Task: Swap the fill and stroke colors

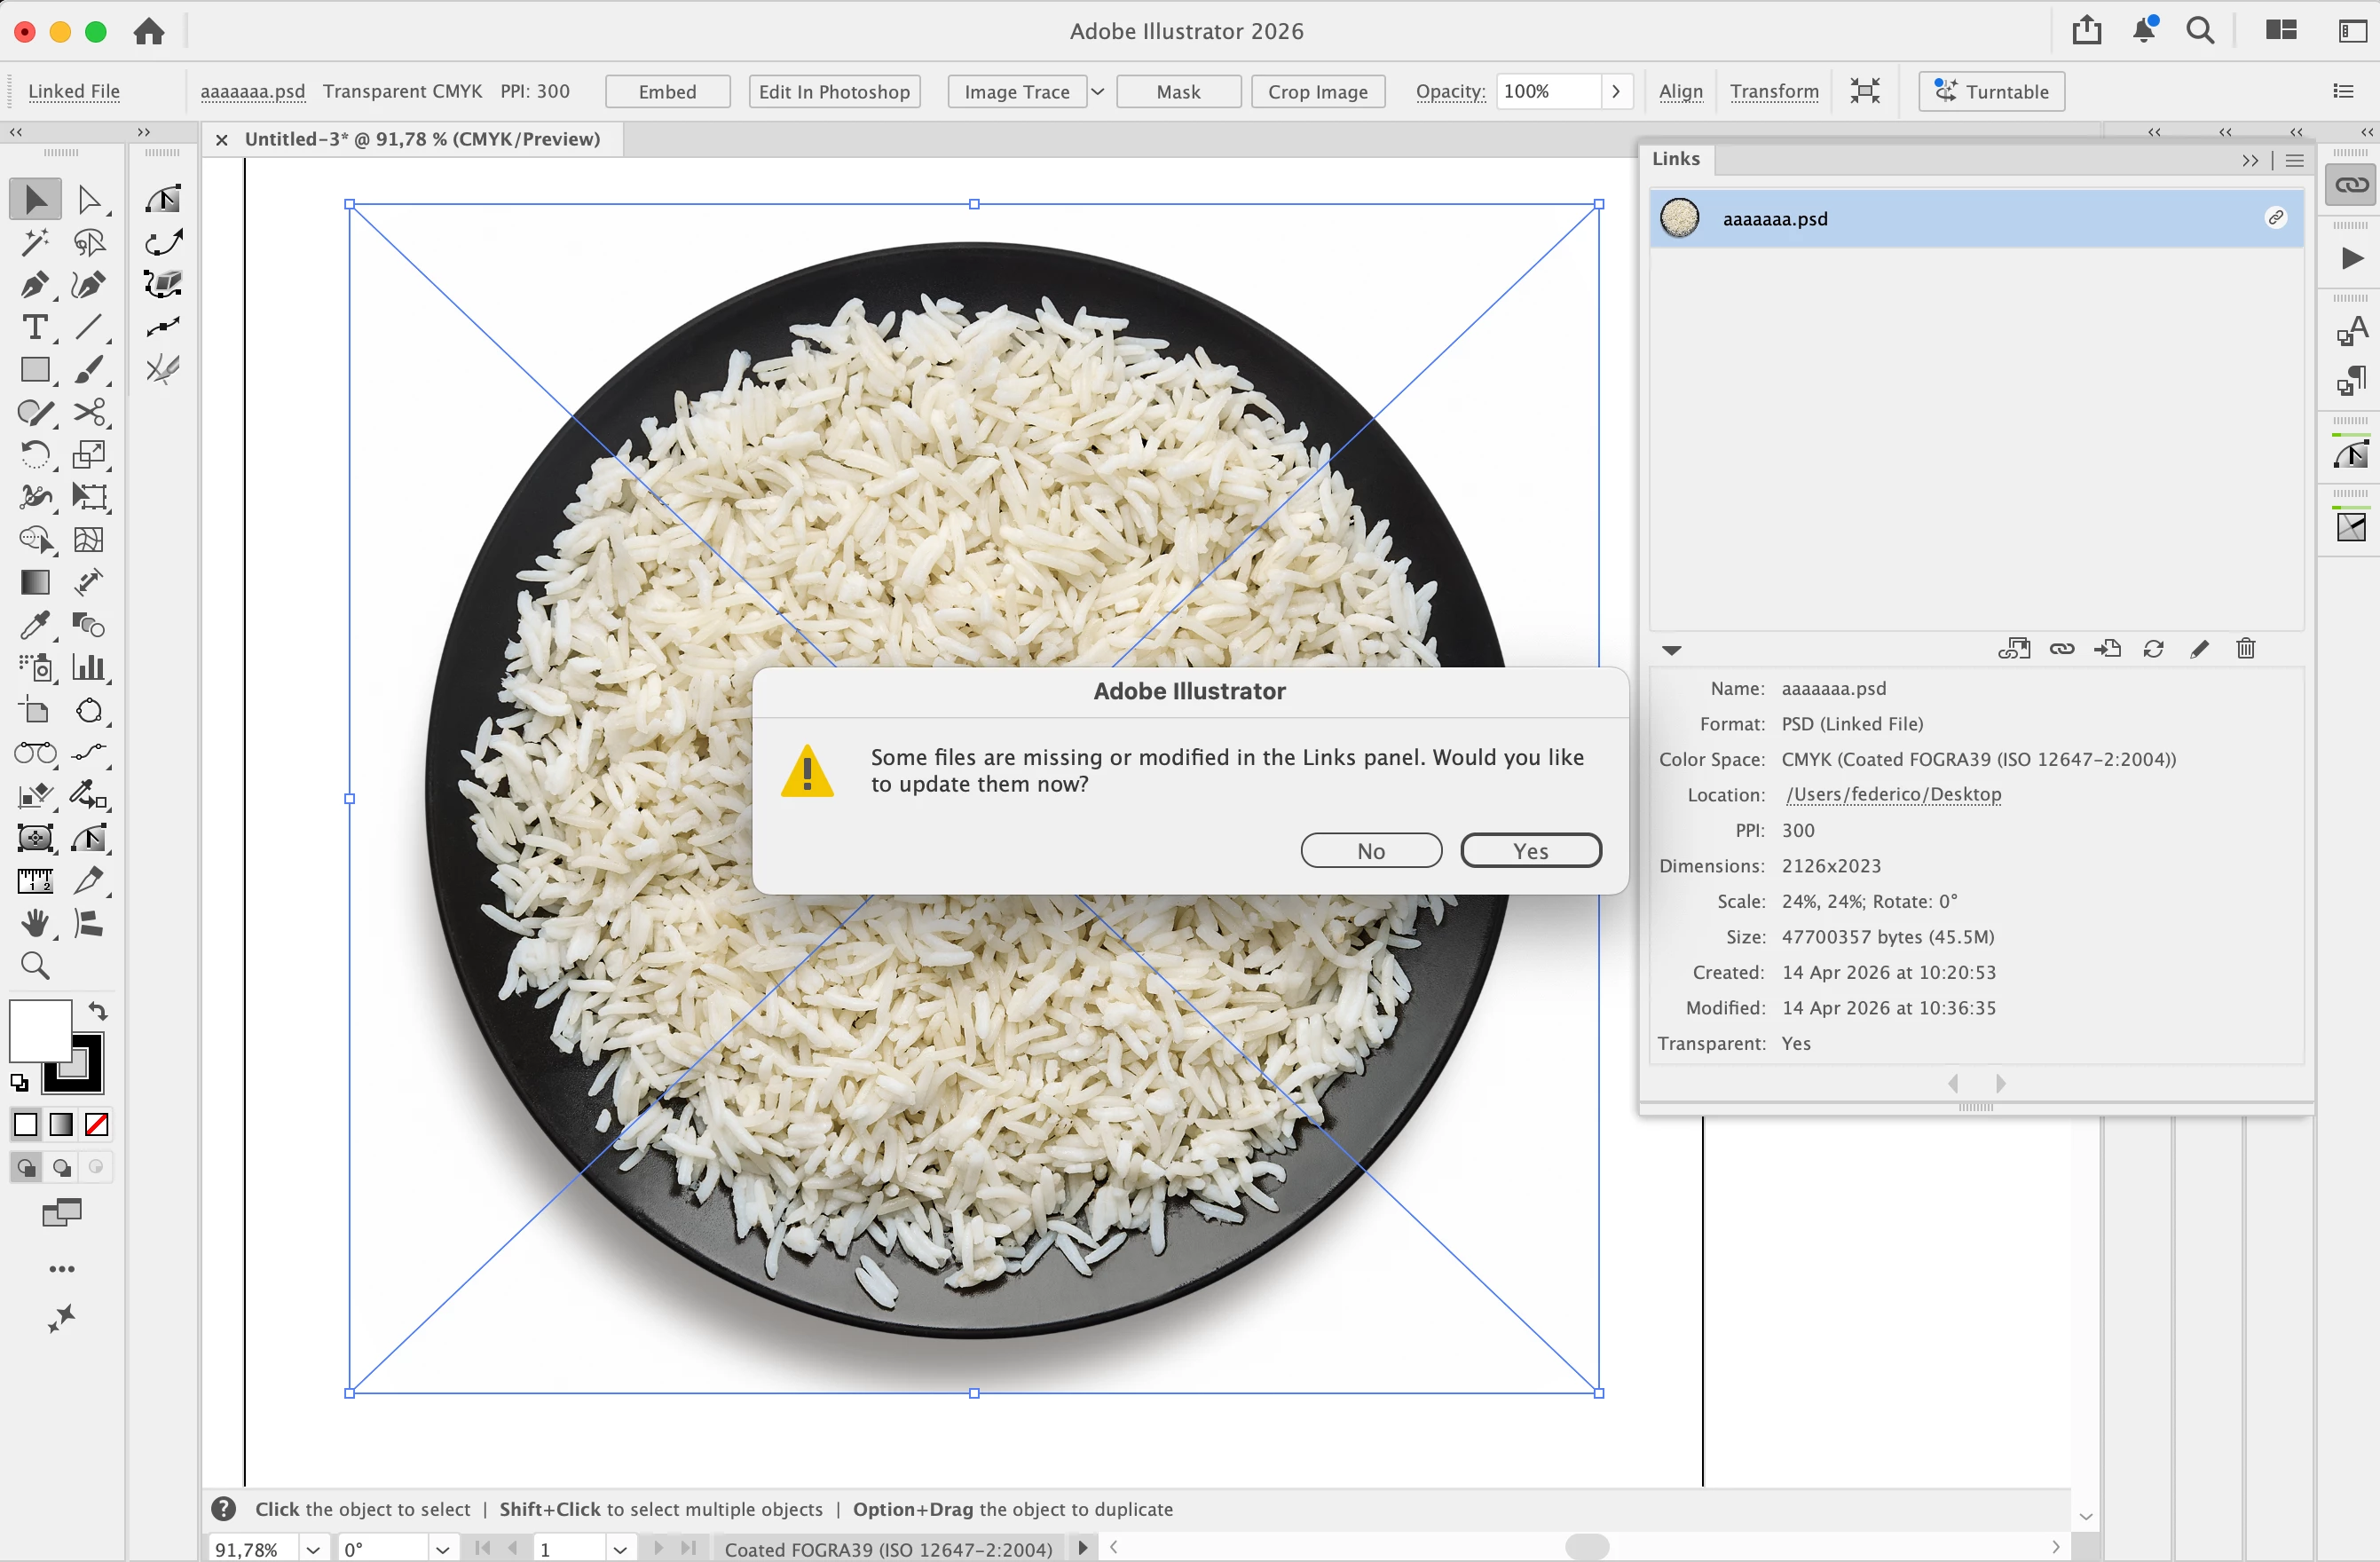Action: pos(98,1011)
